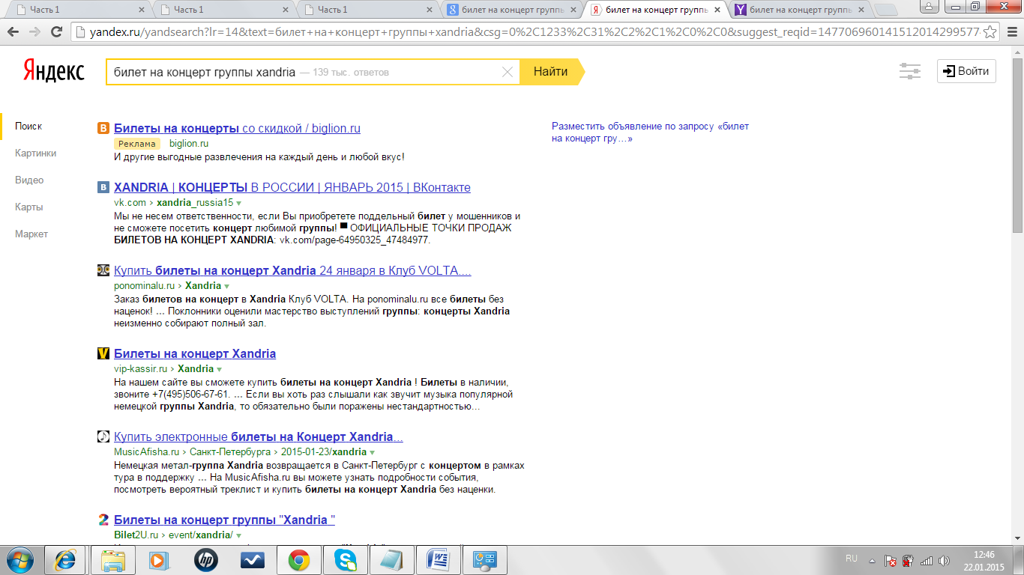
Task: Close the Google search tab
Action: pyautogui.click(x=573, y=10)
